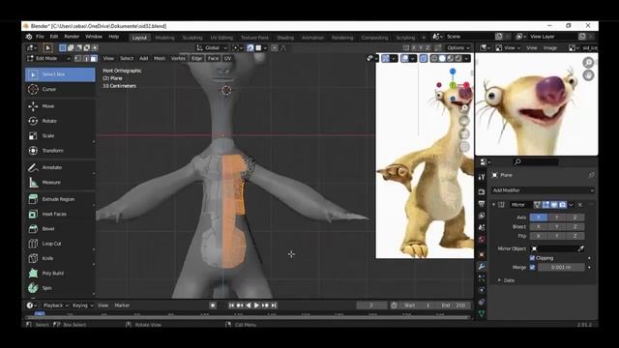Open the Edit Mode dropdown
619x348 pixels.
[x=48, y=58]
